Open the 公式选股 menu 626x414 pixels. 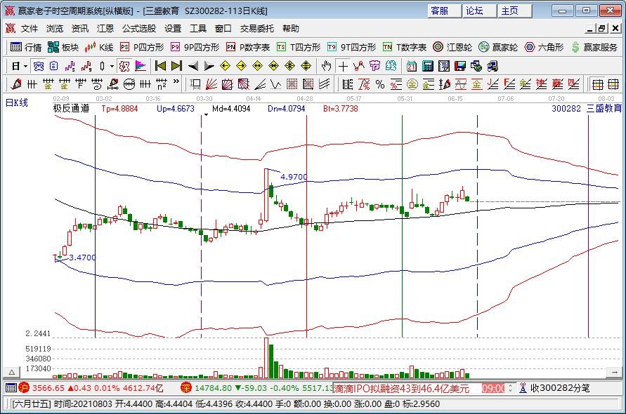pyautogui.click(x=139, y=29)
